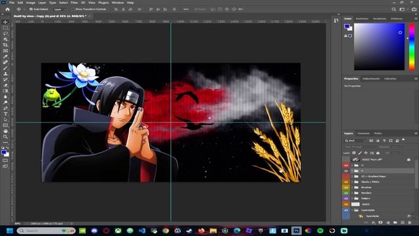
Task: Switch to the Swatches tab
Action: point(362,19)
